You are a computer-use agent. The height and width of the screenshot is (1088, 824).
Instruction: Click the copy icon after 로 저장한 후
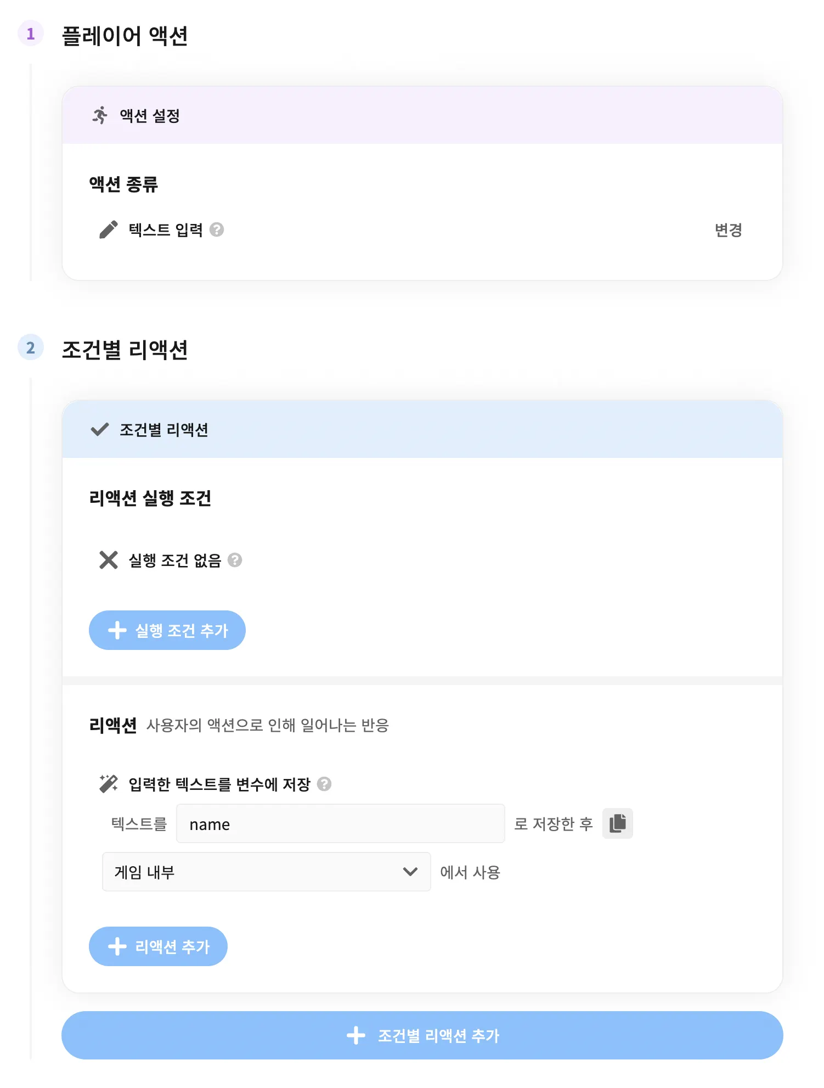(617, 823)
